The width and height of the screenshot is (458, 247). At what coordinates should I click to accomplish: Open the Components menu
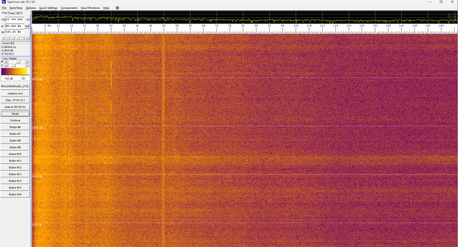[69, 8]
